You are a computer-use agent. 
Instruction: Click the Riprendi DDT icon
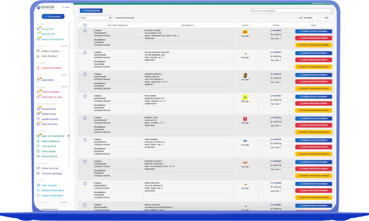click(x=38, y=34)
